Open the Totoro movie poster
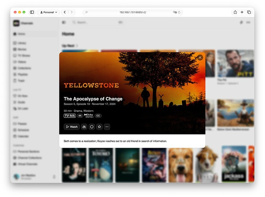The width and height of the screenshot is (265, 197). coord(101,165)
